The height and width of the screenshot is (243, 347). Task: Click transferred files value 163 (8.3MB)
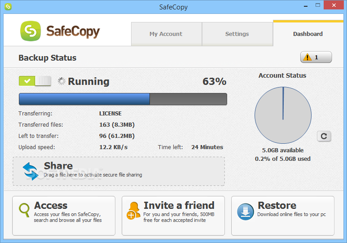coord(117,125)
